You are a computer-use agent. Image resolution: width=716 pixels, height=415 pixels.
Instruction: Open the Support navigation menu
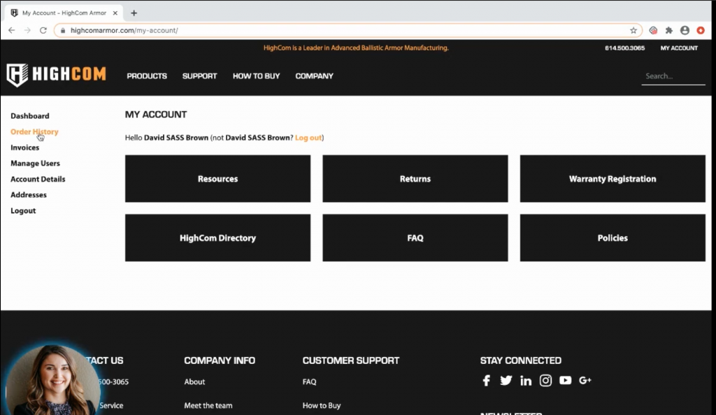point(199,76)
